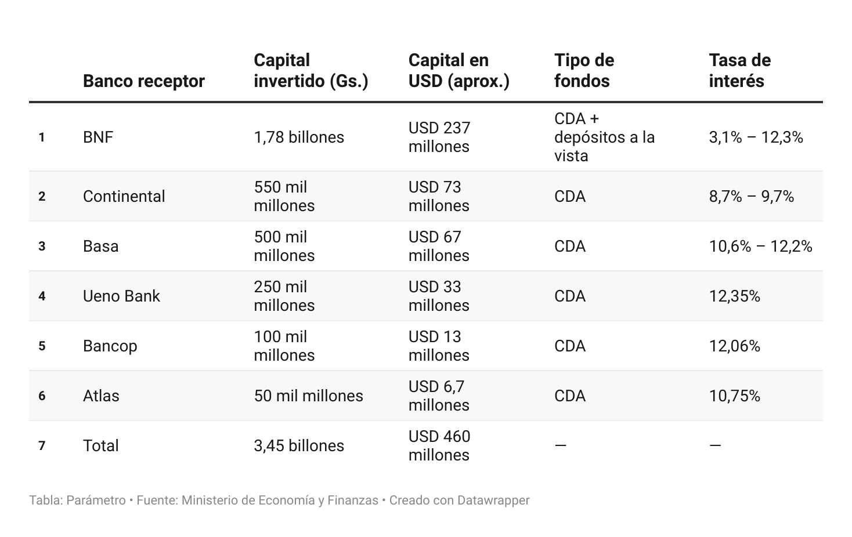
Task: Click the Tipo de fondos column header
Action: coord(583,71)
